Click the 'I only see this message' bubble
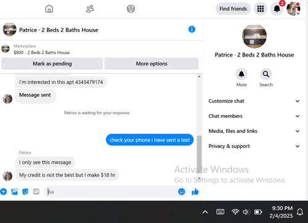The image size is (308, 223). (x=45, y=162)
